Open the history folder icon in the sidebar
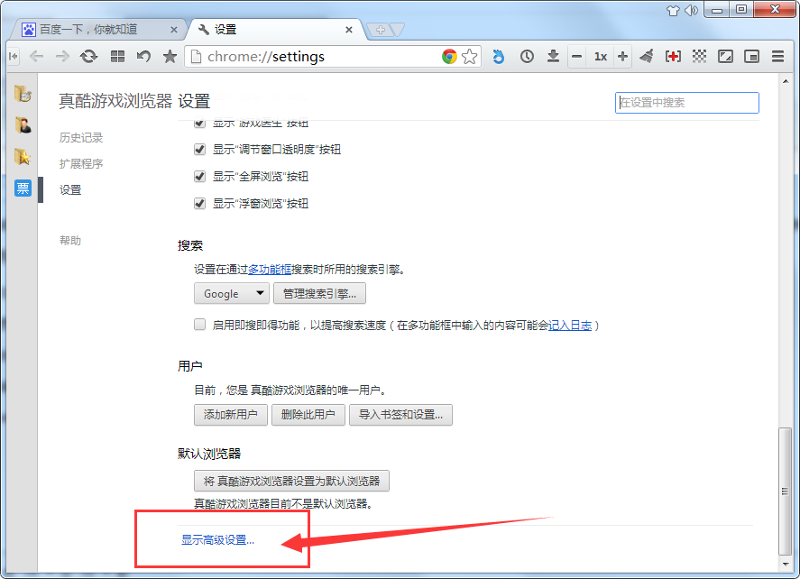 [x=23, y=92]
